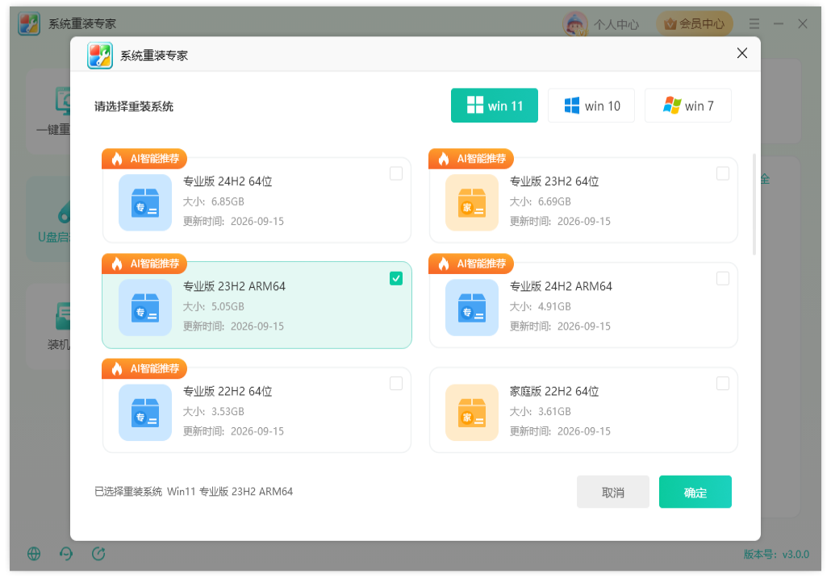Click the 专业版 24H2 64位 title text
The height and width of the screenshot is (578, 831).
tap(228, 181)
